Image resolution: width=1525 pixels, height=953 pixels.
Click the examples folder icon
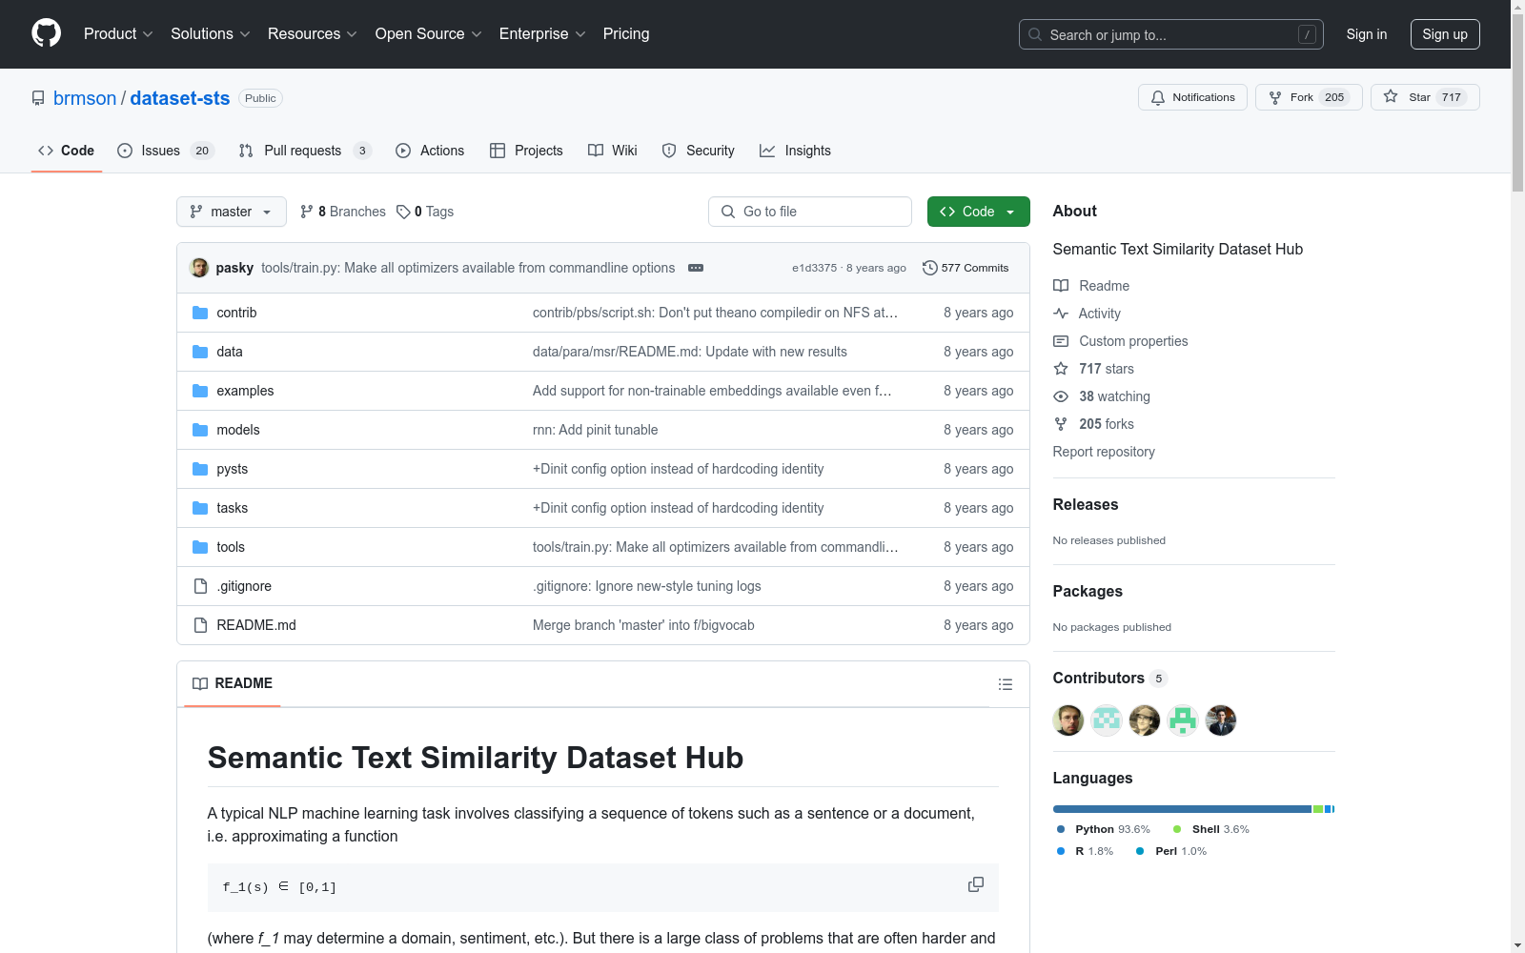[x=200, y=391]
